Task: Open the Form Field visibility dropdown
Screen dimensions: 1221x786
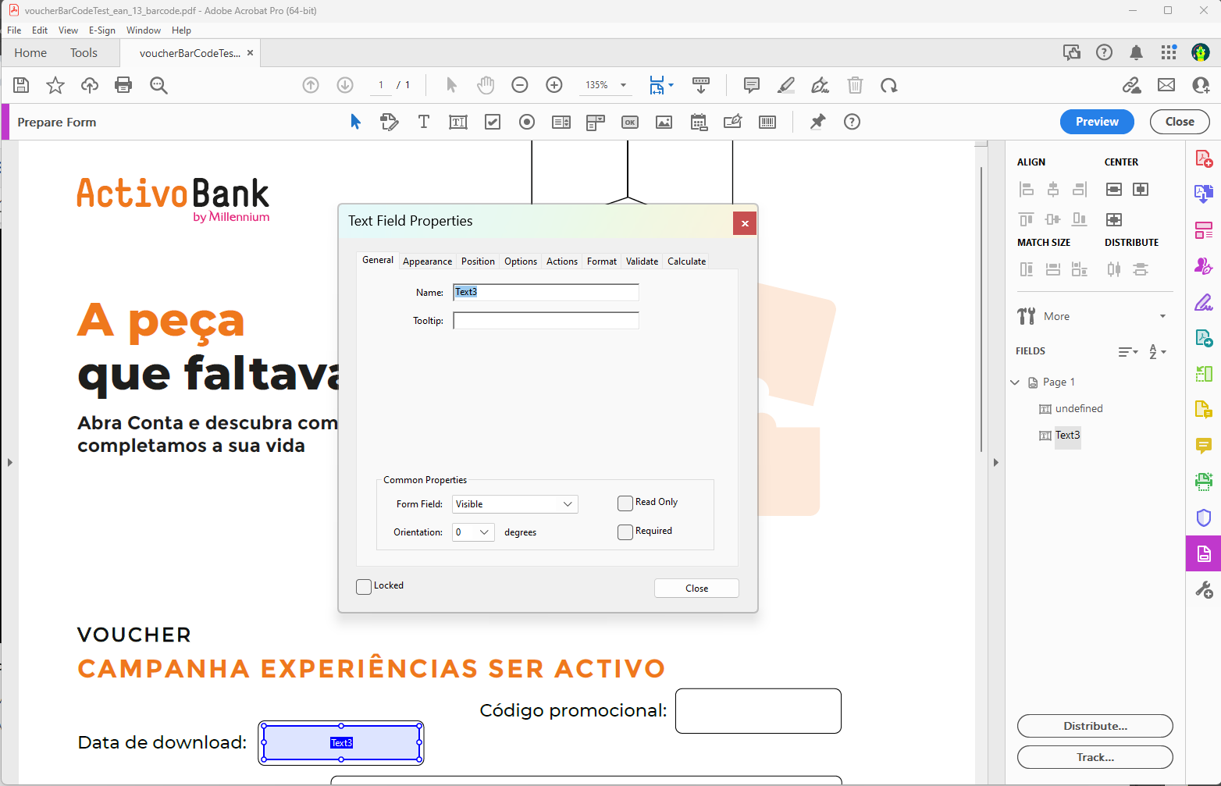Action: tap(514, 504)
